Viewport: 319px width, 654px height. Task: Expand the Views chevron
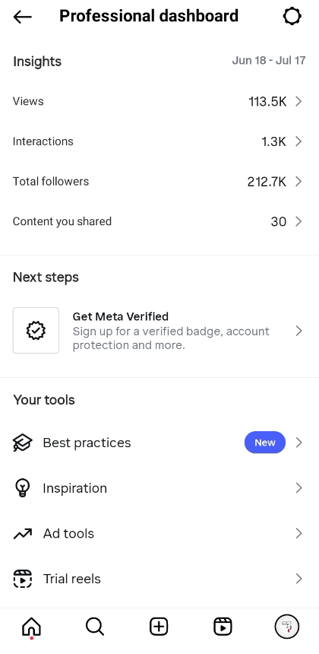pyautogui.click(x=298, y=101)
